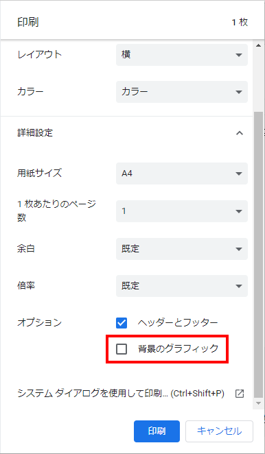This screenshot has width=265, height=454.
Task: Click the 倍率 label
Action: pyautogui.click(x=26, y=285)
